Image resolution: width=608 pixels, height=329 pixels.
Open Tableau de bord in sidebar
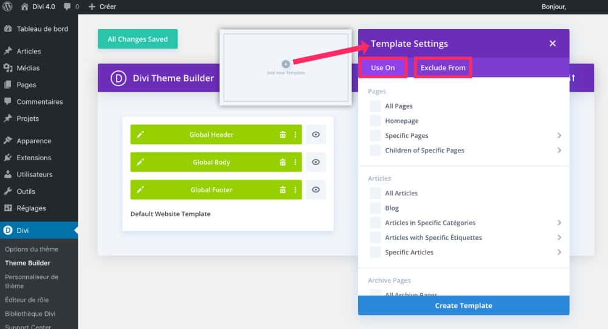click(x=39, y=29)
